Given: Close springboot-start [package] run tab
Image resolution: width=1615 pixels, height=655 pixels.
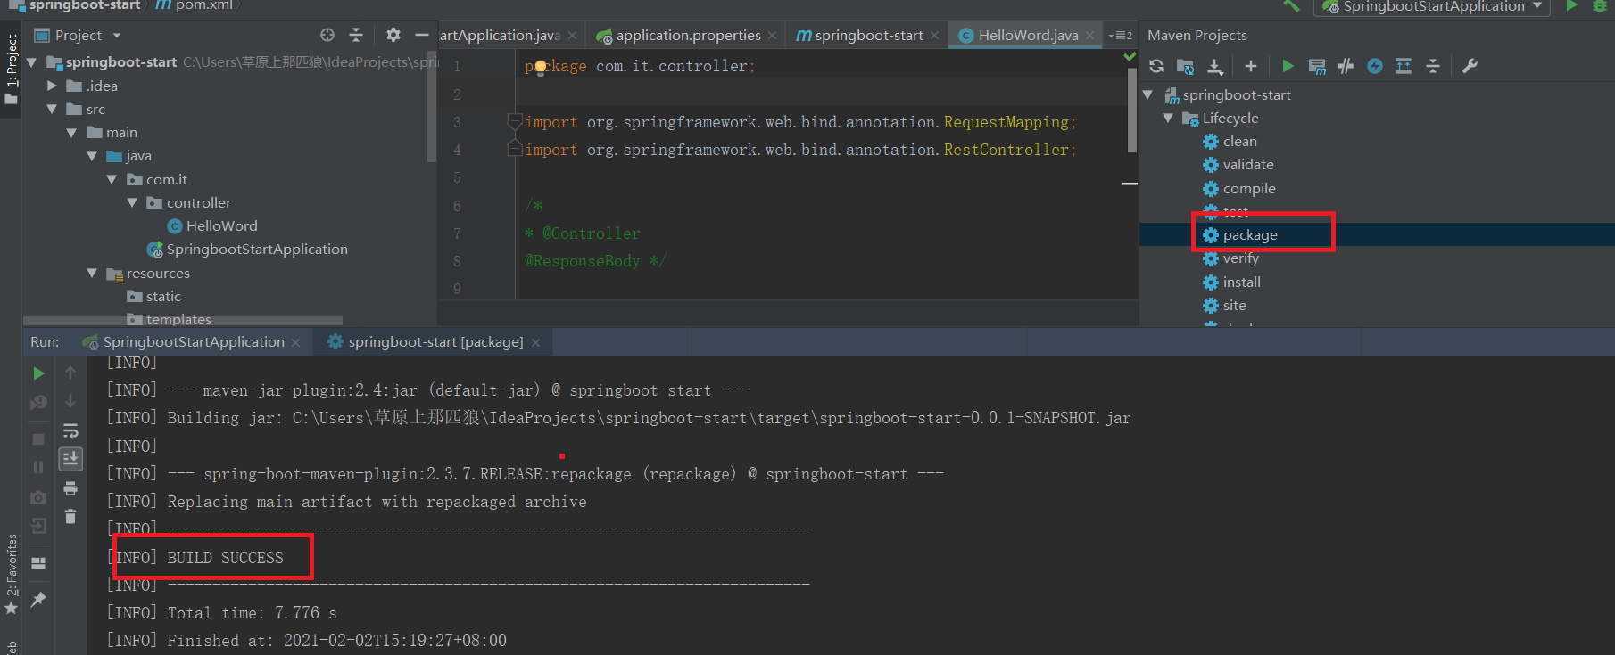Looking at the screenshot, I should coord(535,343).
